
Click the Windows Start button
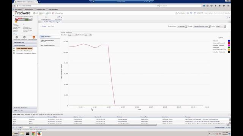tap(15, 134)
